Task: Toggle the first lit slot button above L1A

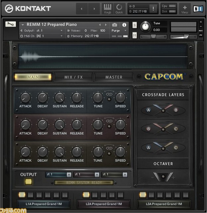Action: point(22,195)
